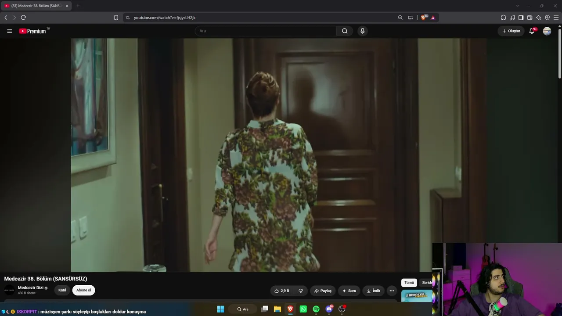Switch to Brave browser in the taskbar
Screen dimensions: 562x316
tap(290, 309)
